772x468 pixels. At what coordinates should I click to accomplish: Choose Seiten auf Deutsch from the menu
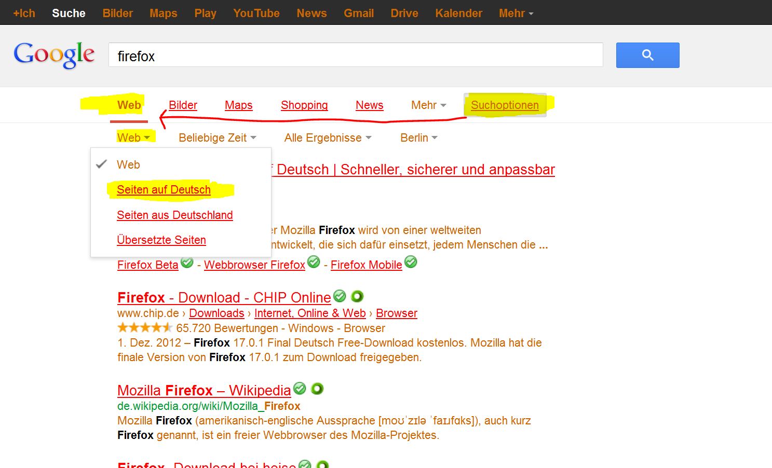pyautogui.click(x=164, y=190)
